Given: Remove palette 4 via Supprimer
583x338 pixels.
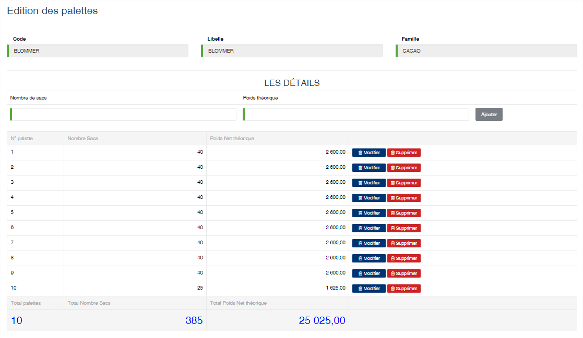Looking at the screenshot, I should click(x=404, y=198).
